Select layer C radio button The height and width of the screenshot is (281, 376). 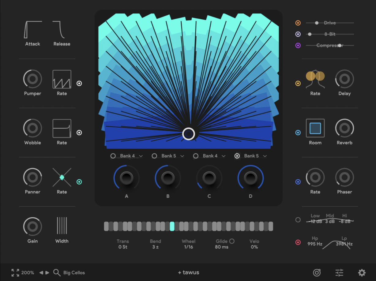pyautogui.click(x=196, y=156)
